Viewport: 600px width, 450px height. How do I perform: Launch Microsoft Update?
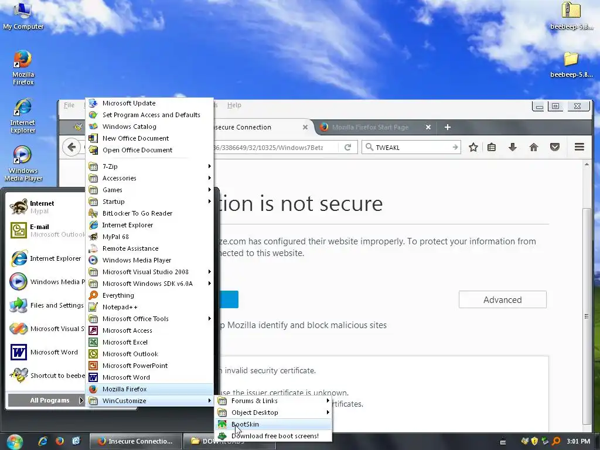point(149,103)
